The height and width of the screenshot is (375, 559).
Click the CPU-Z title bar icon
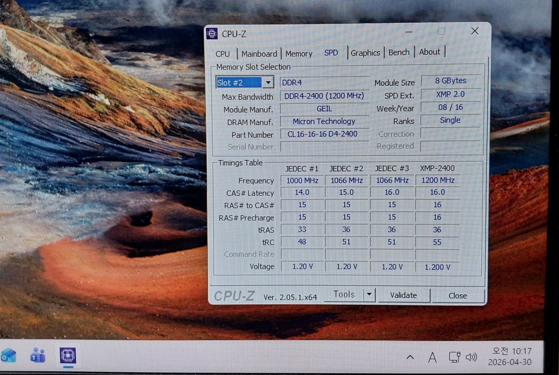pyautogui.click(x=212, y=34)
